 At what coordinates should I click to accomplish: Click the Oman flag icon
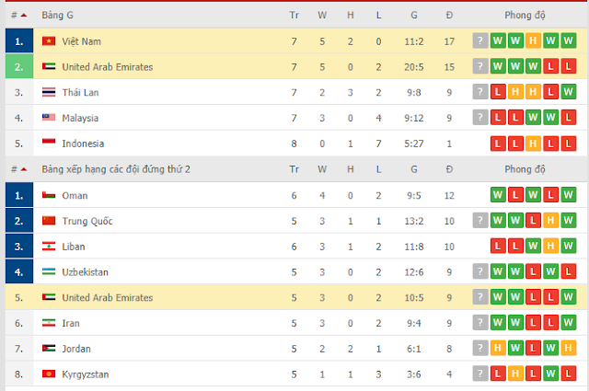tap(49, 195)
